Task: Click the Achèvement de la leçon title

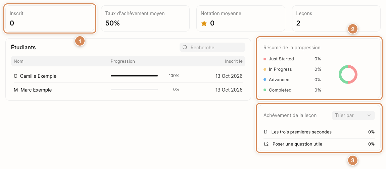Action: point(290,115)
